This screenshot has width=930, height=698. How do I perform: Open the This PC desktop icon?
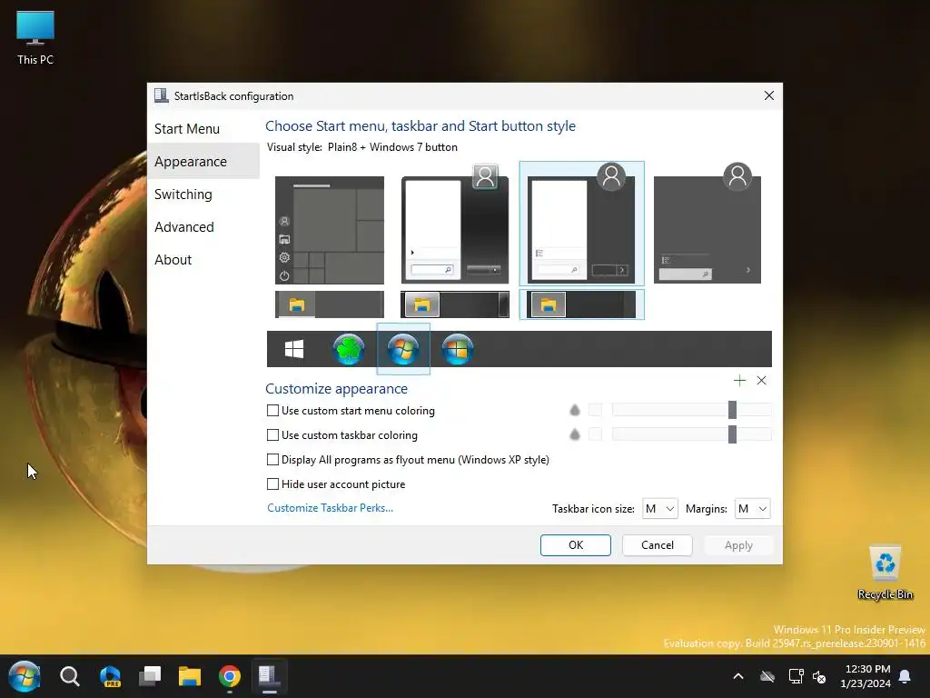tap(35, 37)
